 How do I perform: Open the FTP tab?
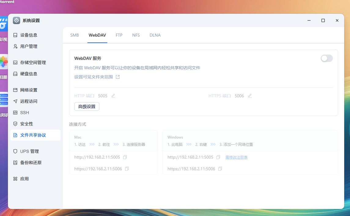119,35
